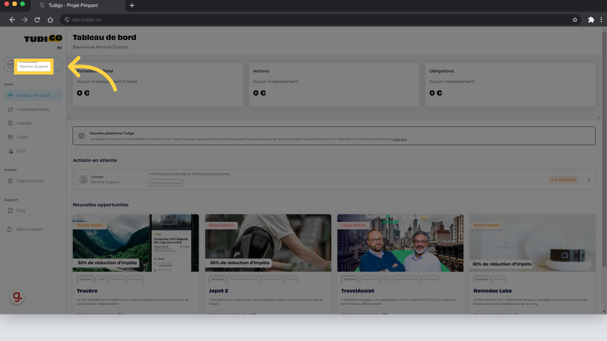
Task: Click the Clubs group icon
Action: pyautogui.click(x=10, y=137)
